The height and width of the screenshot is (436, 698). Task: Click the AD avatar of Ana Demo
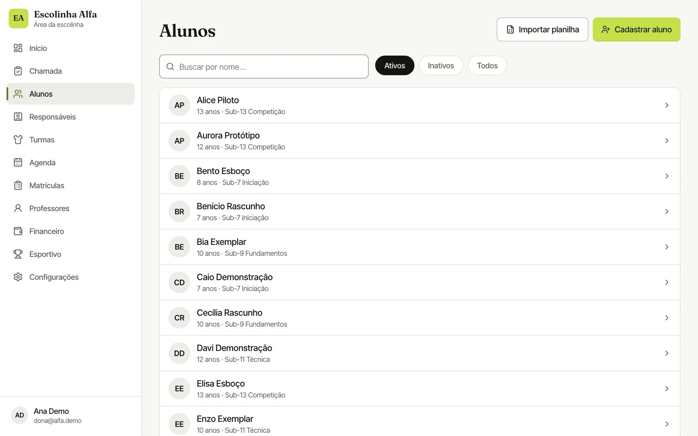click(x=20, y=415)
